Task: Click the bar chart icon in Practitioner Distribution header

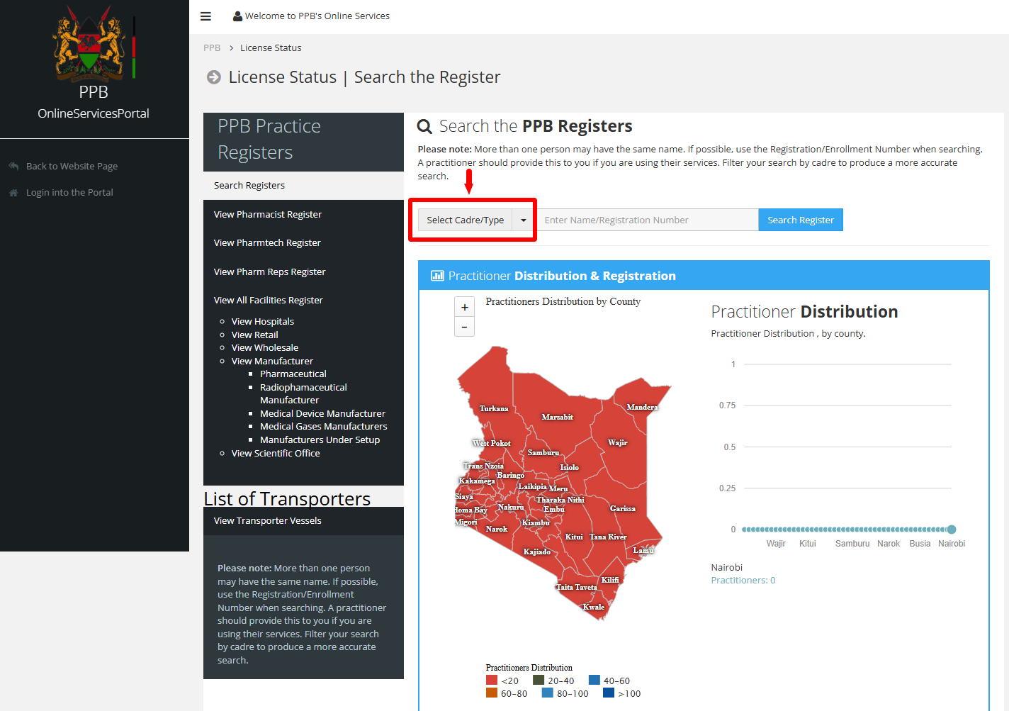Action: pos(437,276)
